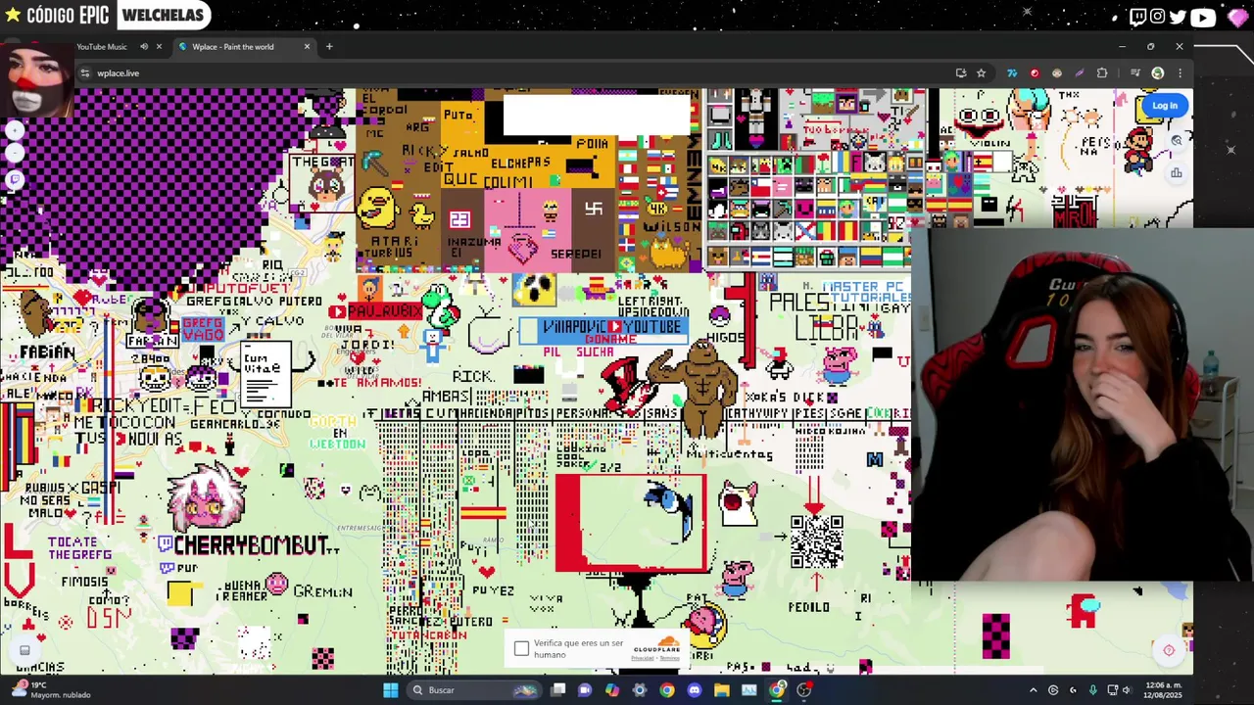Show hidden system tray icons
The height and width of the screenshot is (705, 1254).
[x=1033, y=690]
